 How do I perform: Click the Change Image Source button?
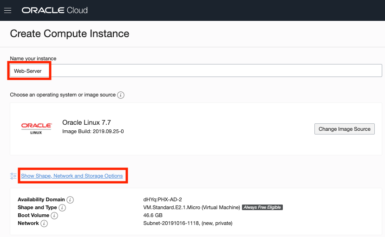tap(344, 129)
